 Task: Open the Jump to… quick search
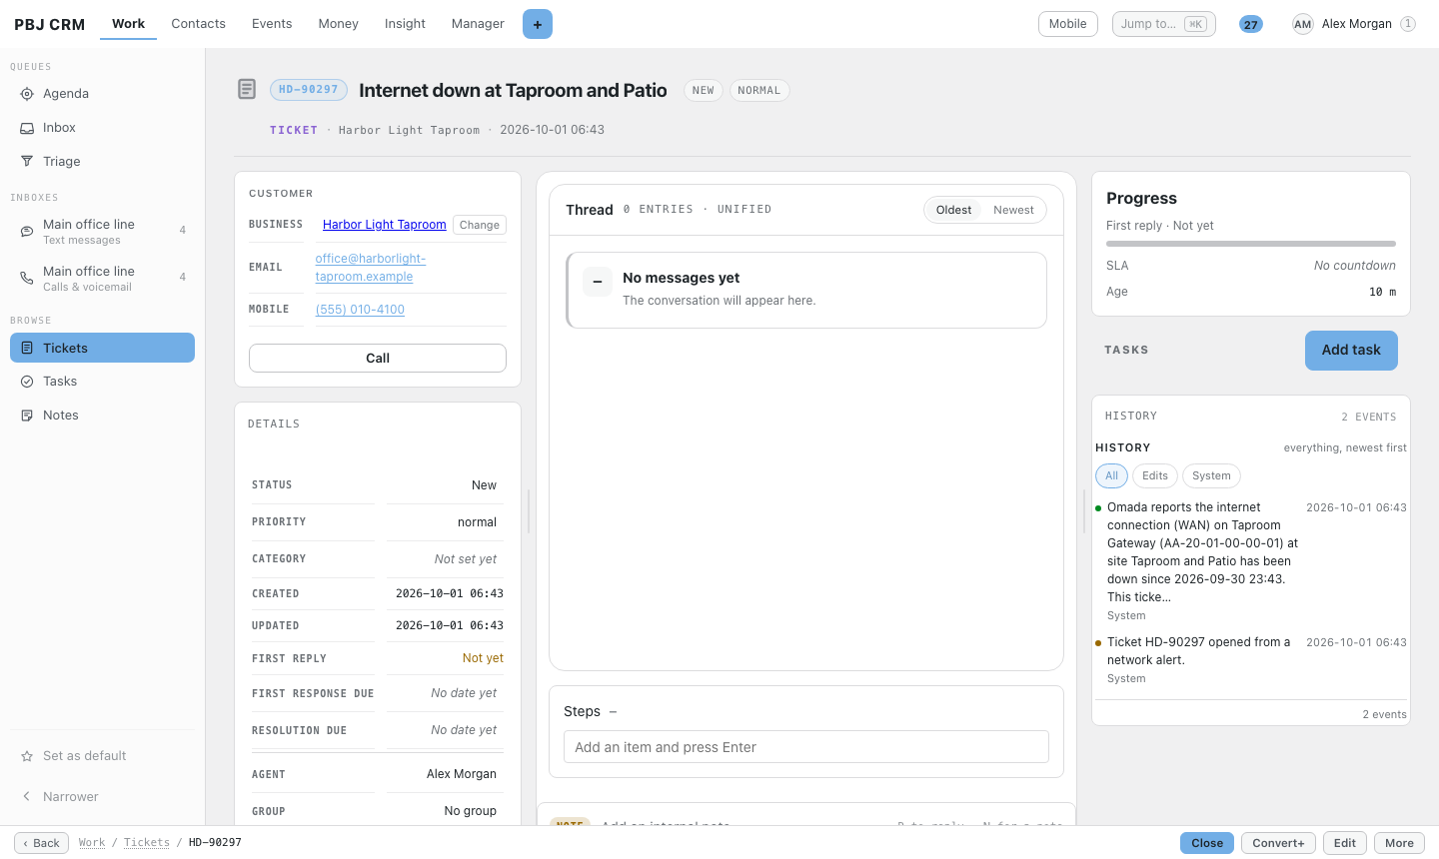pyautogui.click(x=1164, y=24)
